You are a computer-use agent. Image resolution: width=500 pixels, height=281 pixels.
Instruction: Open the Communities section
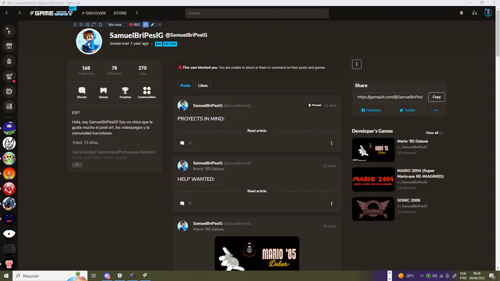[x=147, y=93]
